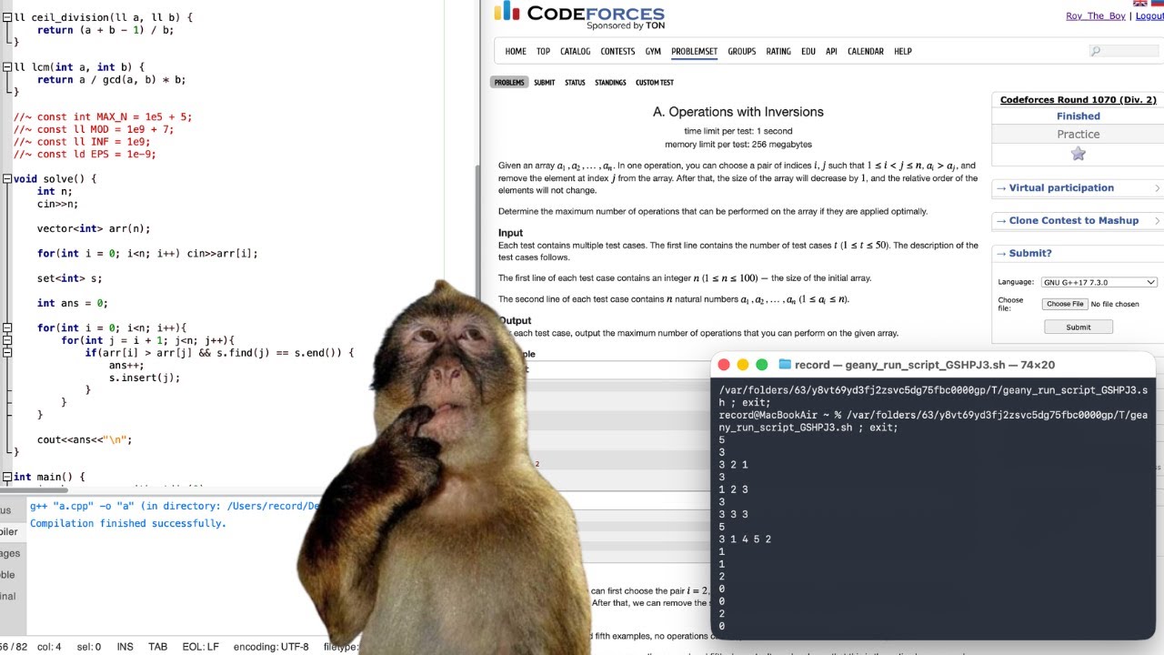Screen dimensions: 1164x655
Task: Collapse the ceil_division function fold marker
Action: [x=7, y=18]
